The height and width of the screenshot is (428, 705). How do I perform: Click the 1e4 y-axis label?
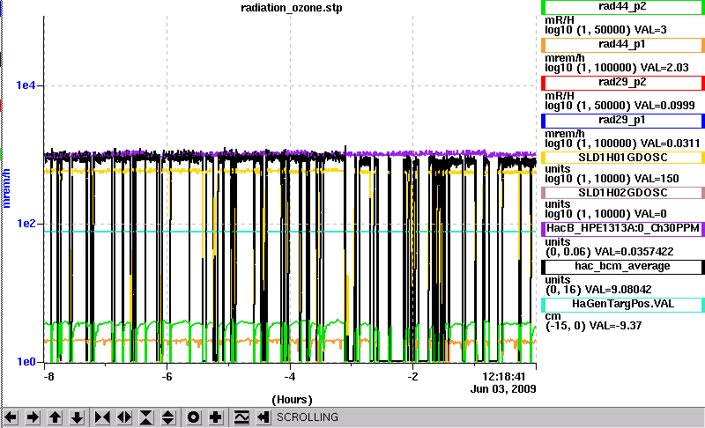(x=26, y=85)
